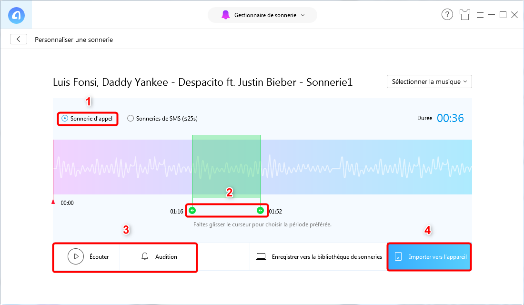This screenshot has width=524, height=305.
Task: Go back with the arrow button
Action: 19,39
